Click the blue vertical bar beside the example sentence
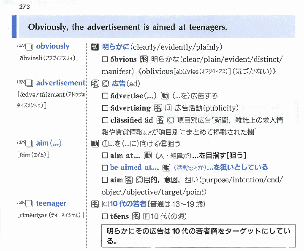Image resolution: width=304 pixels, height=251 pixels. pos(14,27)
